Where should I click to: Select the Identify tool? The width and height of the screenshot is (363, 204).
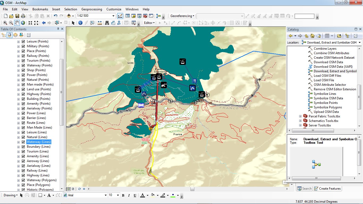tap(80, 23)
